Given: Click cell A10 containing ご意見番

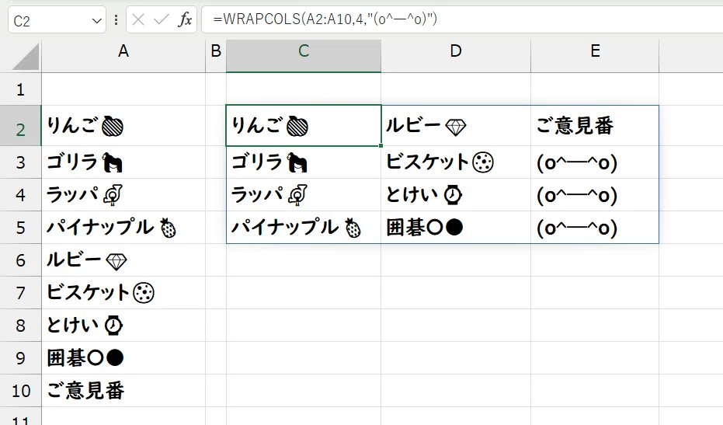Looking at the screenshot, I should 123,391.
